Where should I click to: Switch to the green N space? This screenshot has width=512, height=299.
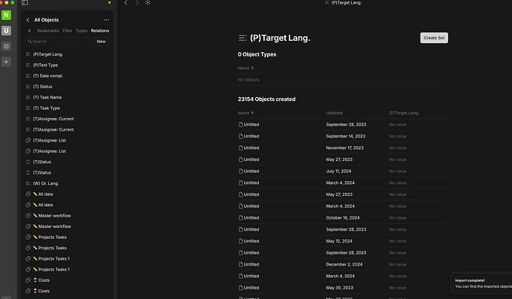click(6, 15)
